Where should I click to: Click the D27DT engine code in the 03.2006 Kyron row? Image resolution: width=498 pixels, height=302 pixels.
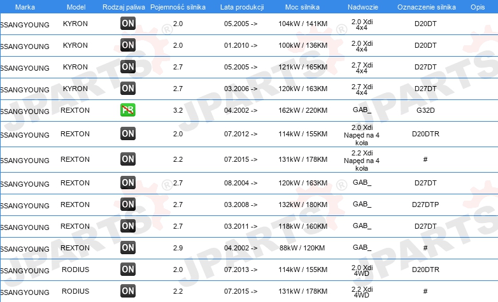coord(425,89)
